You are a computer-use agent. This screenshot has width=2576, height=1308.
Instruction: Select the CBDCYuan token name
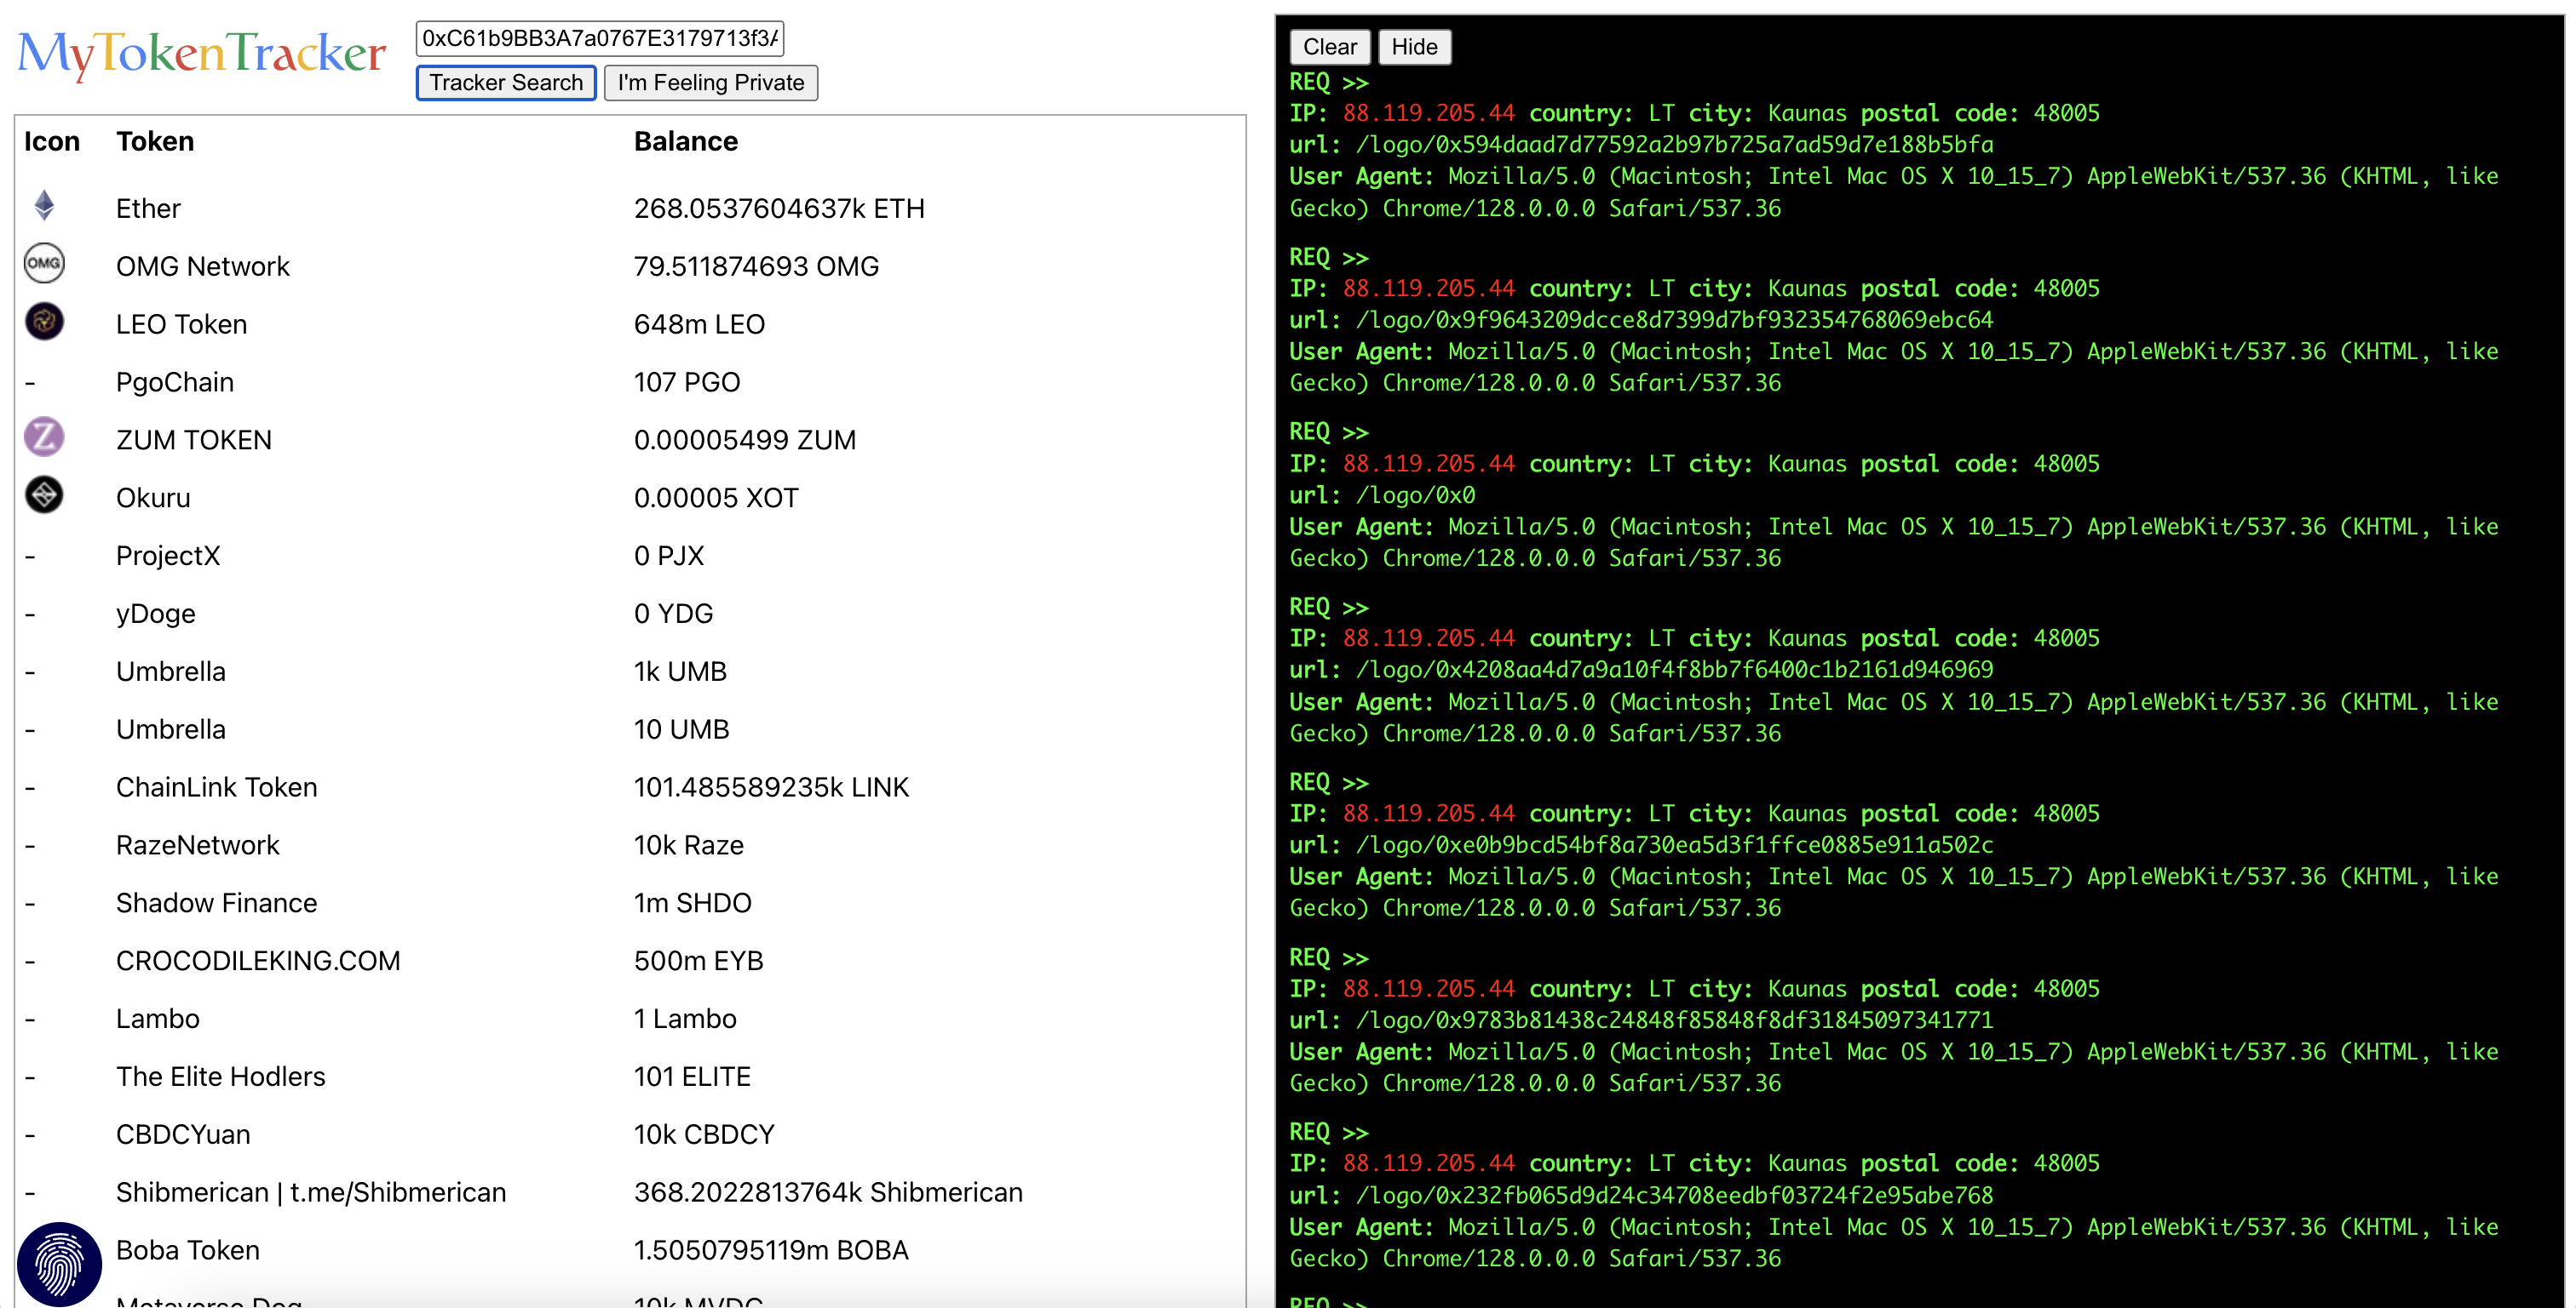183,1136
